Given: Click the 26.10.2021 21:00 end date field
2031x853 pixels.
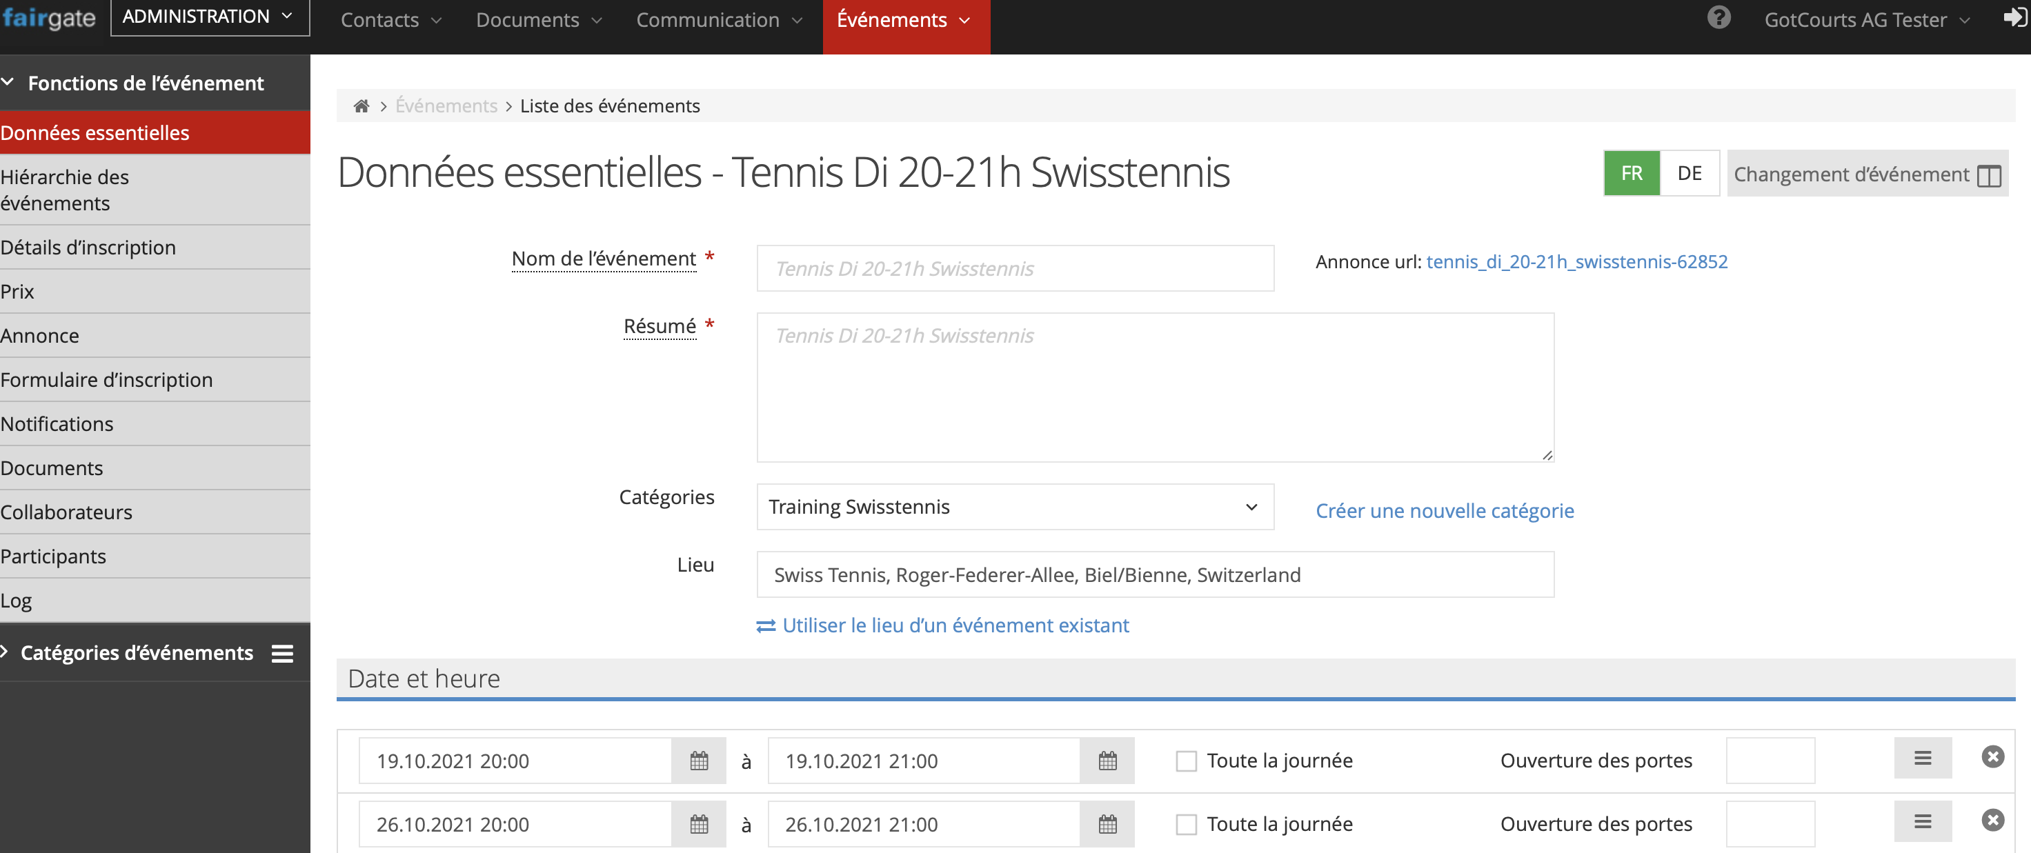Looking at the screenshot, I should [924, 824].
